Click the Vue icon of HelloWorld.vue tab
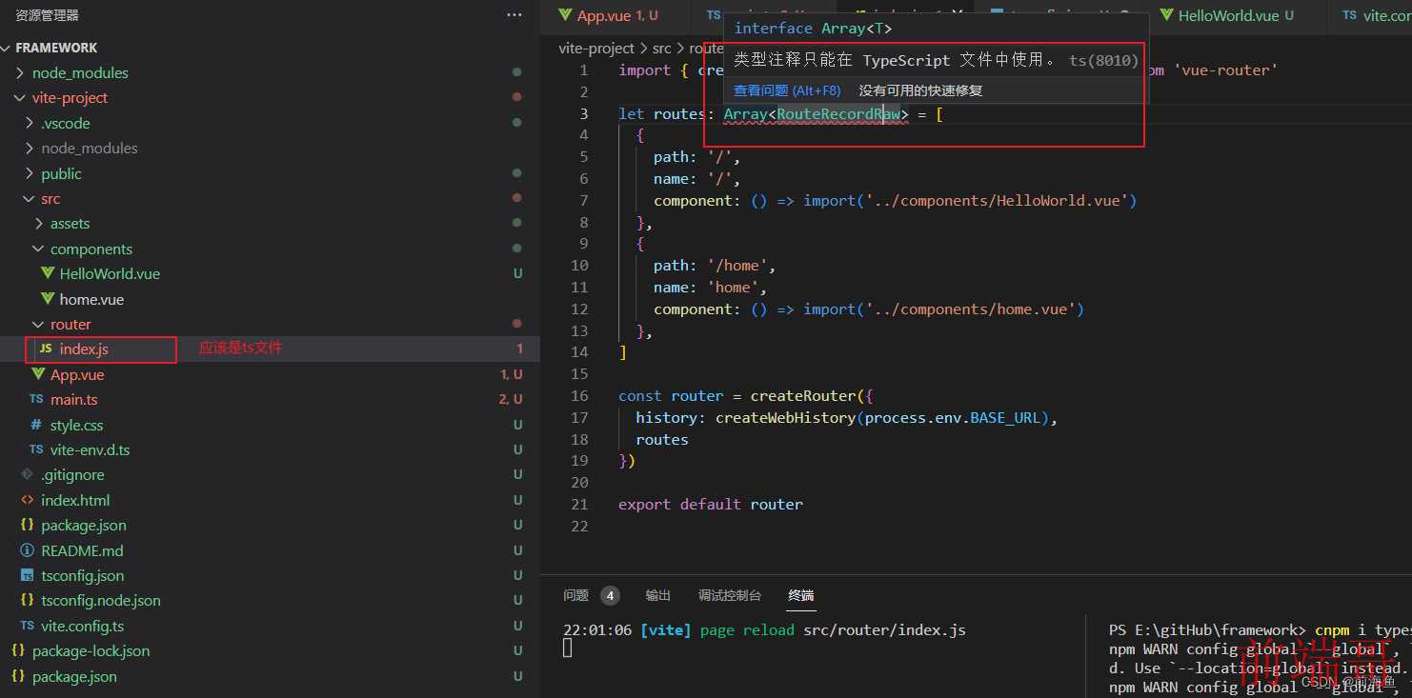Screen dimensions: 1412x698 pyautogui.click(x=1166, y=15)
